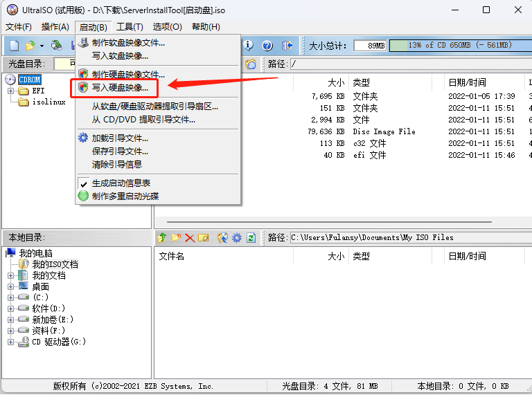The width and height of the screenshot is (532, 395).
Task: Open the 文件(F) menu
Action: coord(19,27)
